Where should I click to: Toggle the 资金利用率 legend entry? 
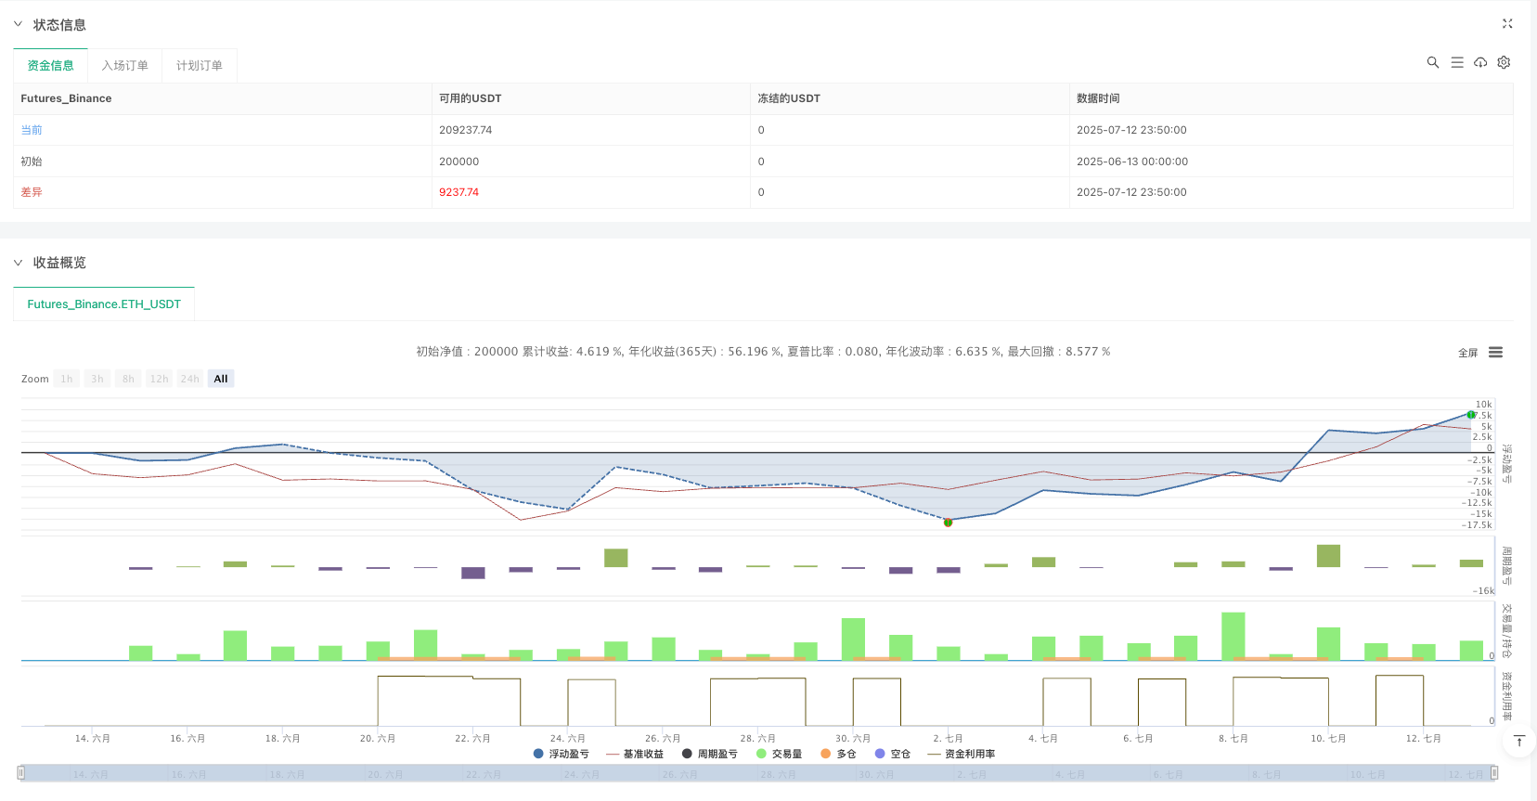962,754
